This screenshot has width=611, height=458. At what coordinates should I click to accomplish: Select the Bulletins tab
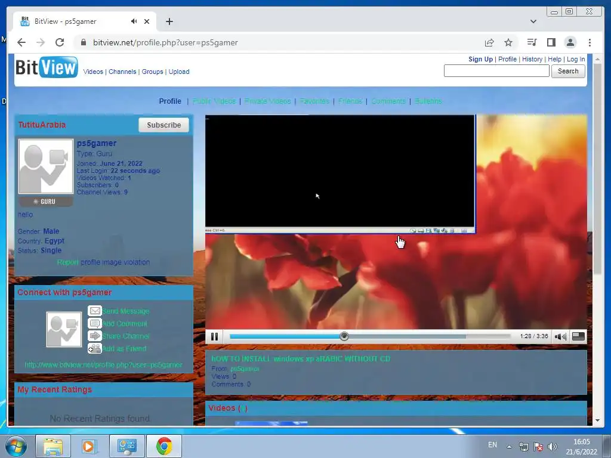(428, 101)
